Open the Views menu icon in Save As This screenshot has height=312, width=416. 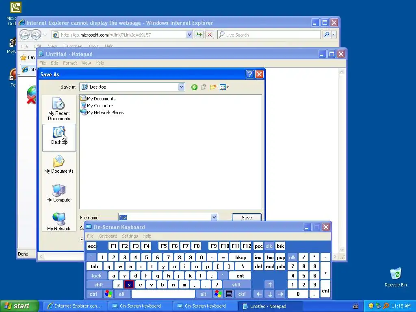point(224,87)
